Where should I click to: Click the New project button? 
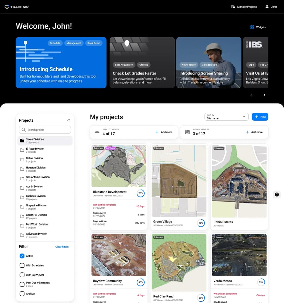coord(260,116)
